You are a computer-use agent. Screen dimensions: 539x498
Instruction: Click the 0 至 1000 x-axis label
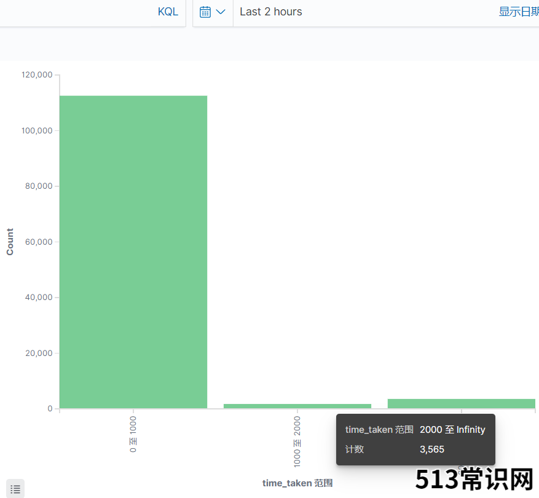133,434
